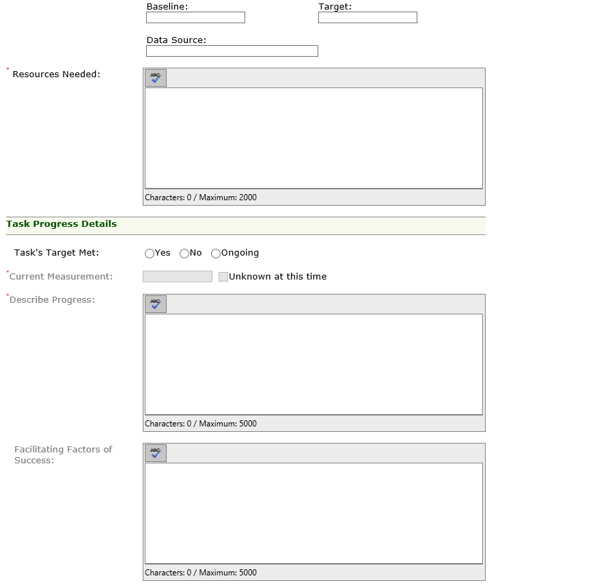
Task: Select Ongoing for Task's Target Met
Action: point(215,254)
